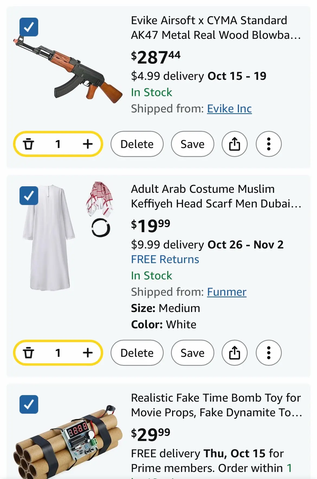Uncheck the Adult Arab Costume checkbox
The height and width of the screenshot is (479, 317).
[29, 196]
